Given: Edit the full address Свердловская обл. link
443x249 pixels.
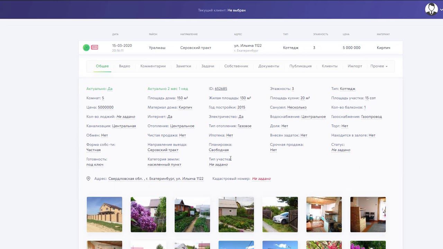Looking at the screenshot, I should point(156,179).
